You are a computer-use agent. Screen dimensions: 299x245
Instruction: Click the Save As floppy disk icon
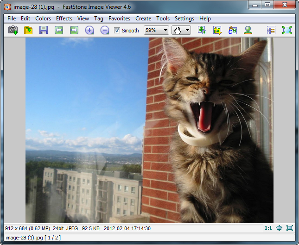click(x=44, y=30)
